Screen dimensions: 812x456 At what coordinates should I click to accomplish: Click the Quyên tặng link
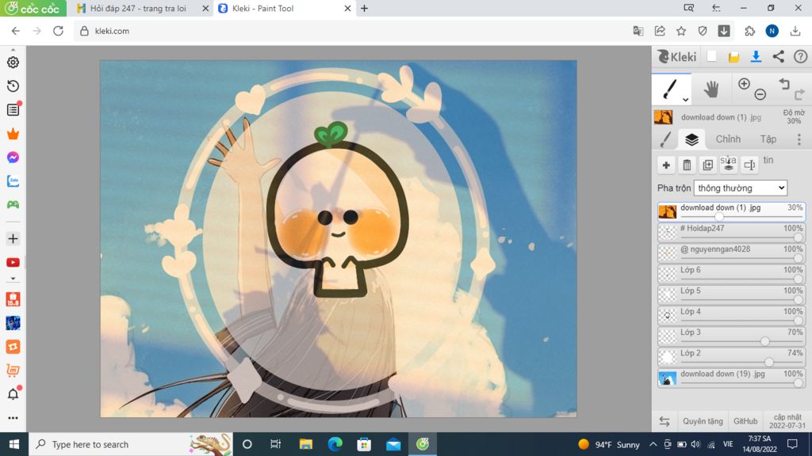(703, 421)
